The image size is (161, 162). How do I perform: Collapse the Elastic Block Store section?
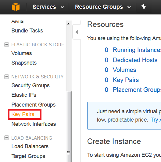coord(6,45)
